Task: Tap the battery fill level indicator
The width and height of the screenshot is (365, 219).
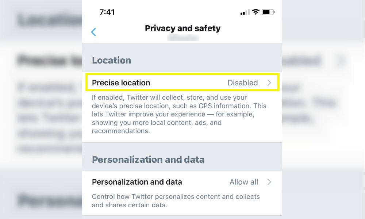Action: click(265, 11)
